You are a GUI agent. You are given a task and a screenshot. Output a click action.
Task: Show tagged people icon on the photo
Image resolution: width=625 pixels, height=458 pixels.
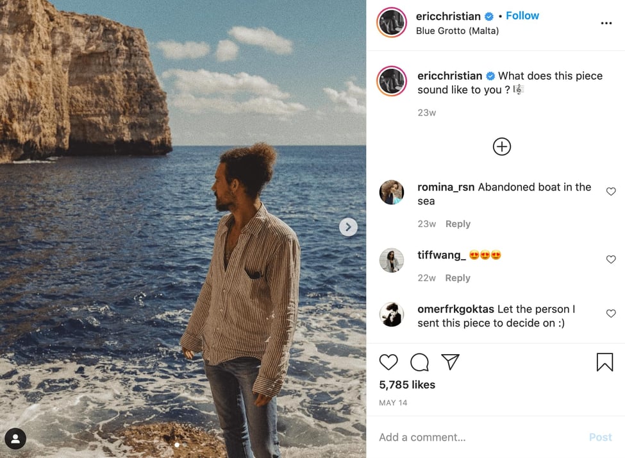click(x=15, y=439)
